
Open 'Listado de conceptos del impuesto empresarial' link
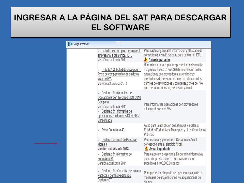coord(119,53)
